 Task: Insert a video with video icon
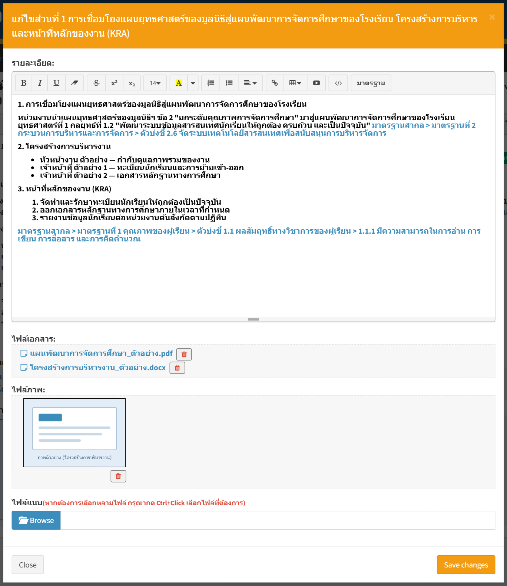coord(316,83)
